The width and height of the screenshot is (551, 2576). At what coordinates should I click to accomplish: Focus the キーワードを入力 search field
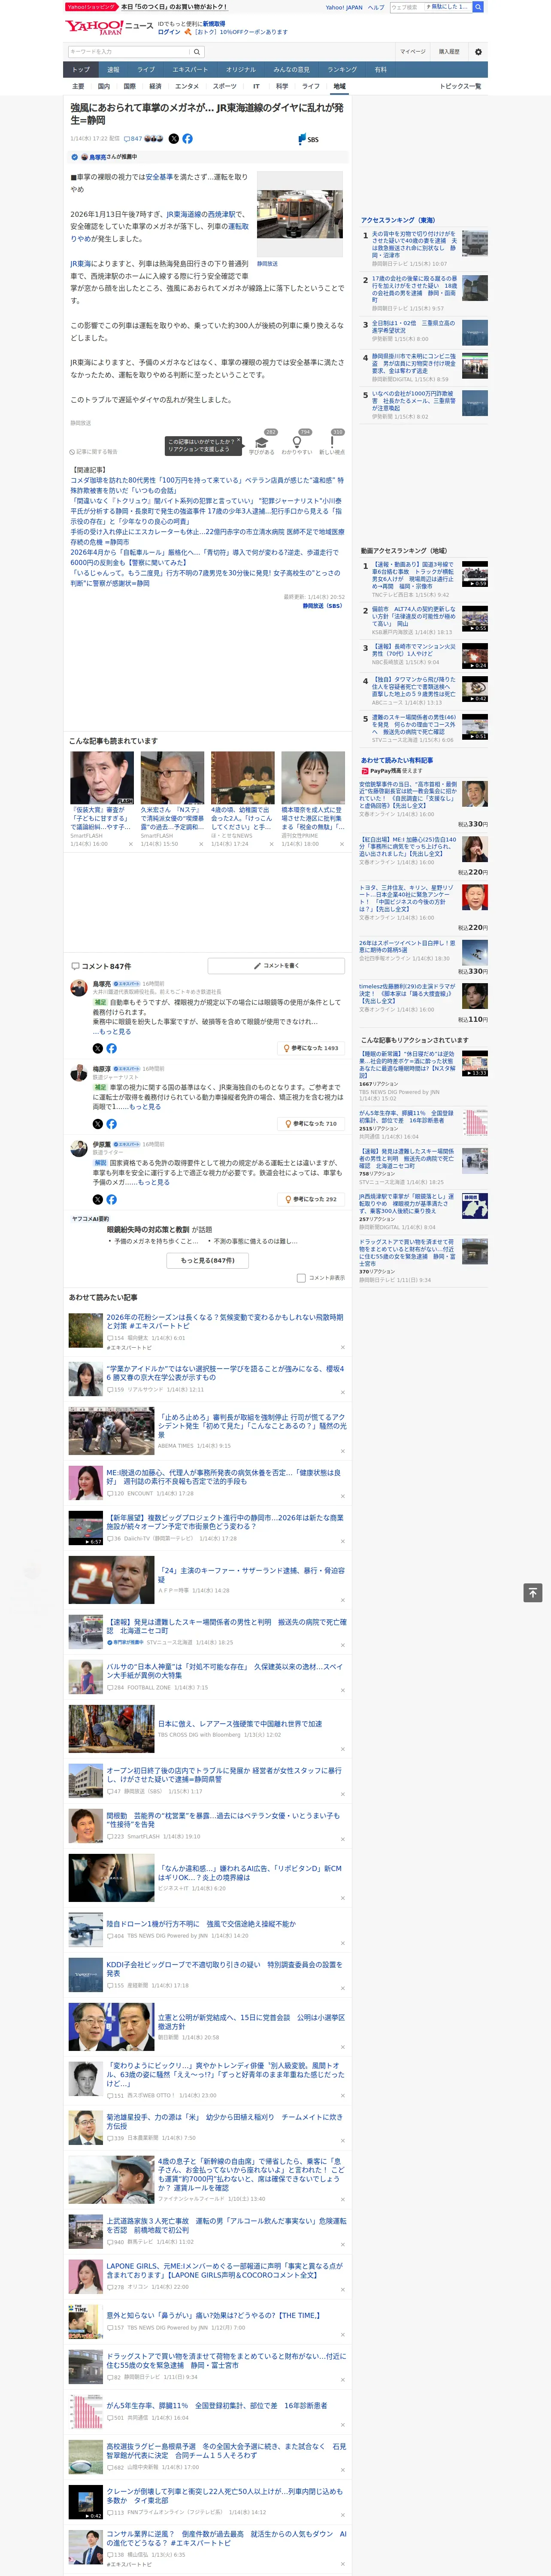(129, 52)
